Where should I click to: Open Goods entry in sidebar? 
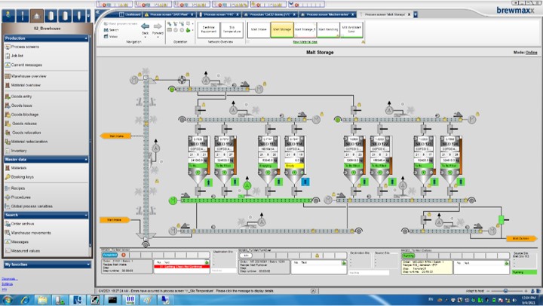click(x=22, y=96)
